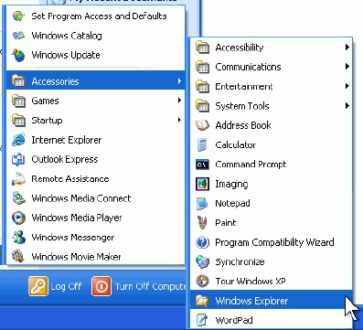This screenshot has height=330, width=363.
Task: Click the Games folder icon
Action: click(18, 101)
